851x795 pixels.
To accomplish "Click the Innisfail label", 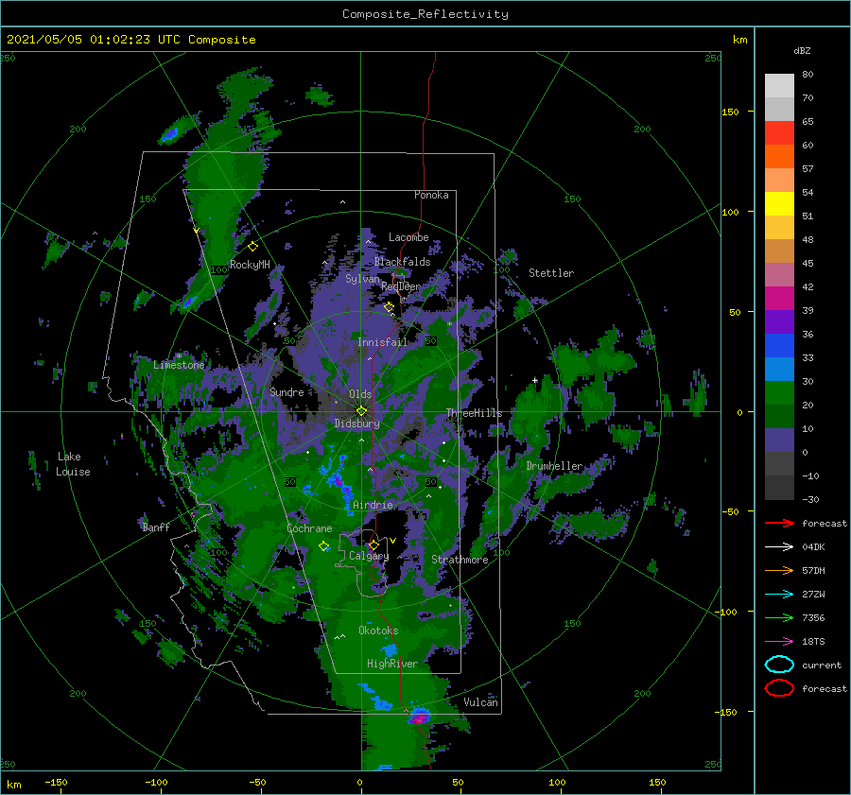I will 382,342.
